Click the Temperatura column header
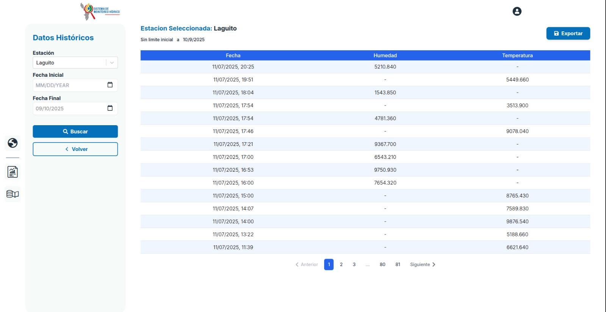606x312 pixels. tap(517, 56)
